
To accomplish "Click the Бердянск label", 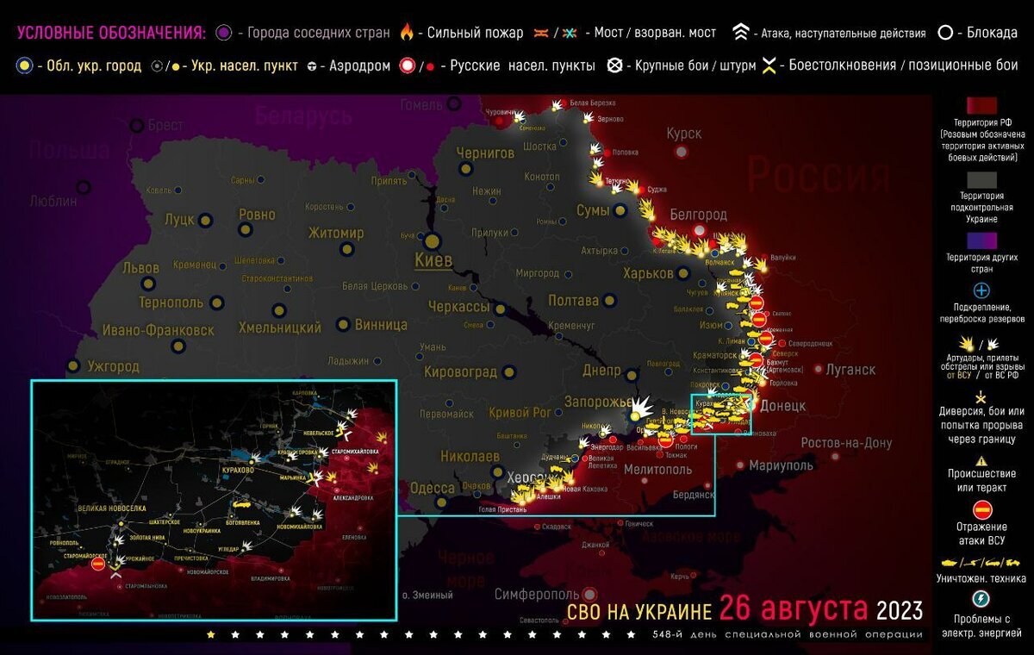I will click(x=693, y=496).
